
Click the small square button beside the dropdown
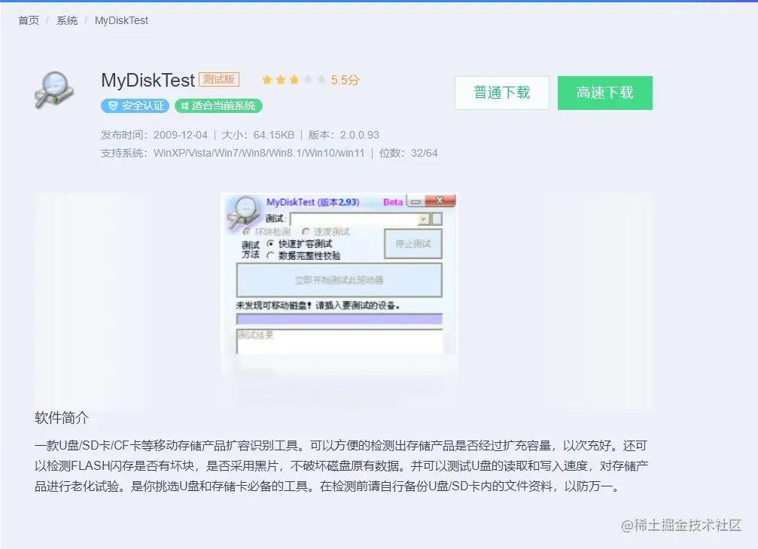pyautogui.click(x=437, y=219)
